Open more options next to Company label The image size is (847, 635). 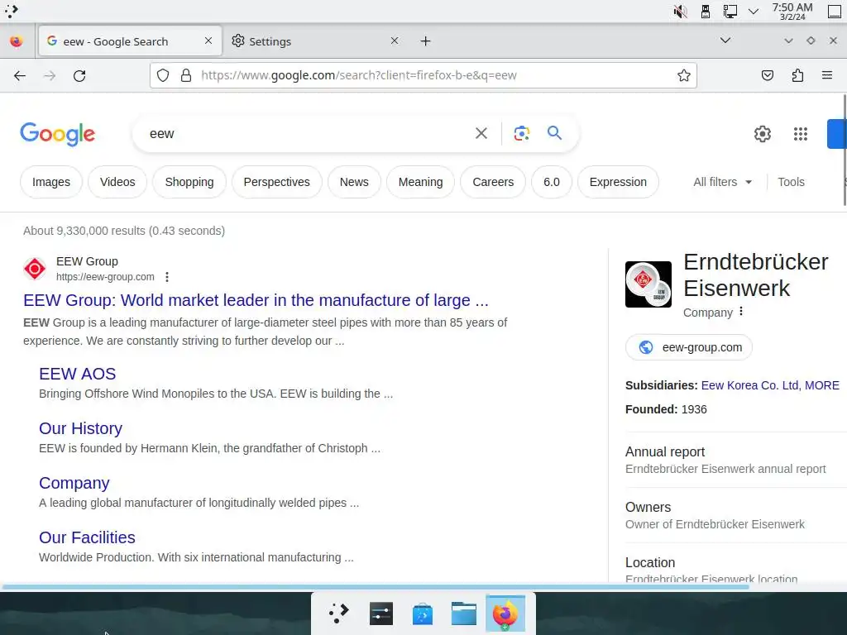(741, 312)
